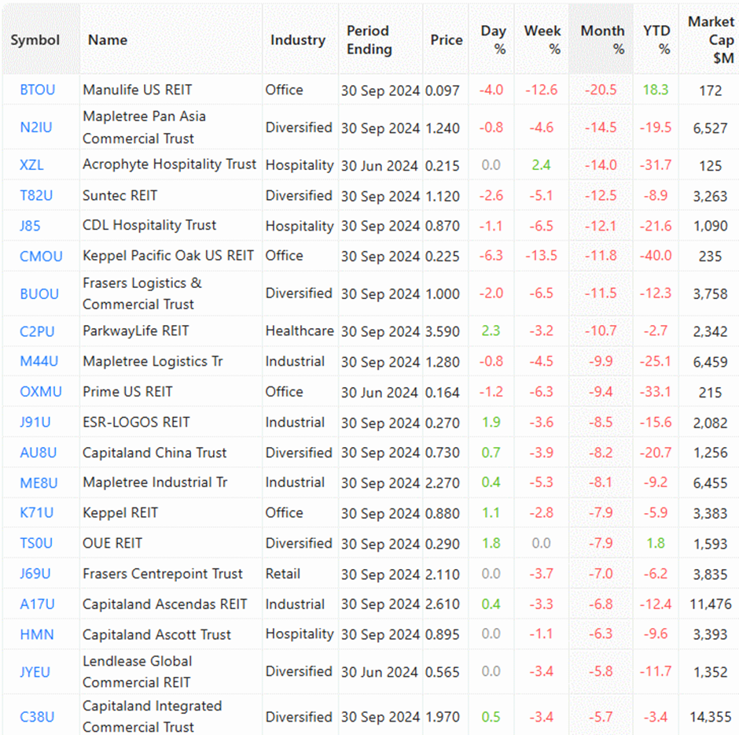Sort by YTD % column header
The width and height of the screenshot is (739, 735).
pyautogui.click(x=656, y=40)
